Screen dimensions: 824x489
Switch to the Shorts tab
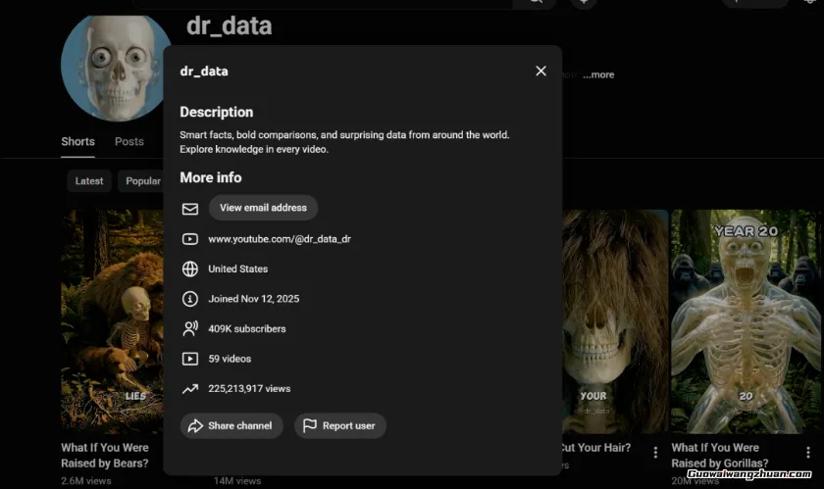pyautogui.click(x=77, y=142)
